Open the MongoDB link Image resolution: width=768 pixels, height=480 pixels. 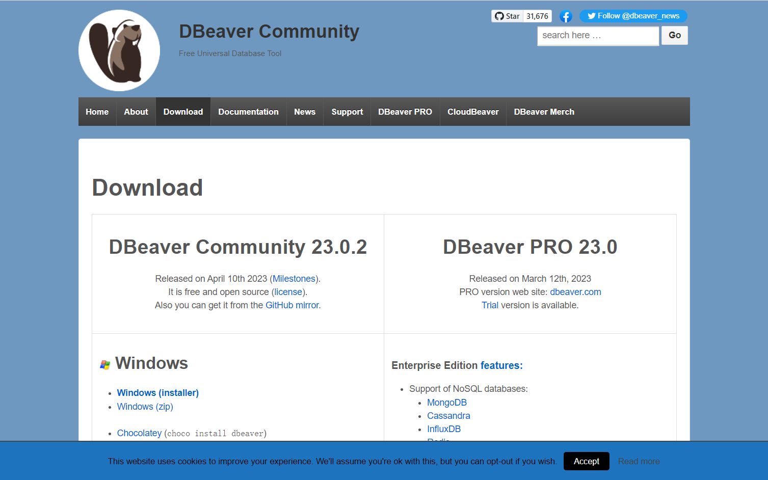click(447, 403)
